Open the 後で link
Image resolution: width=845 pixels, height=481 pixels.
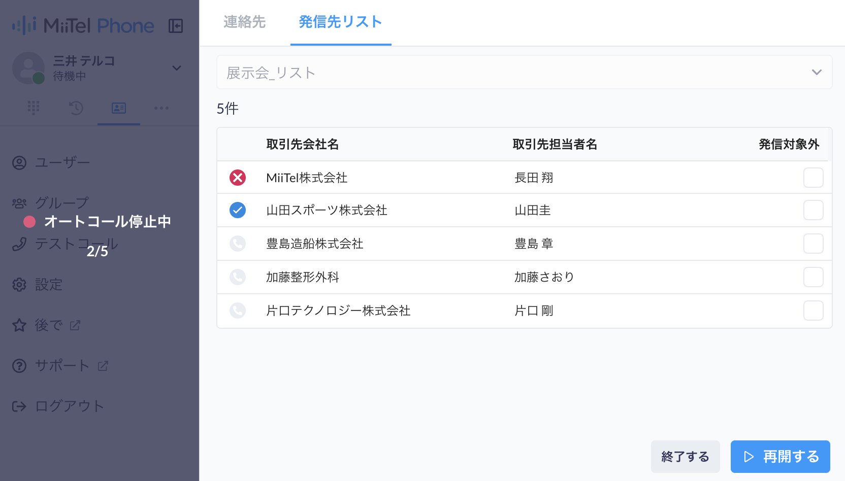click(x=49, y=325)
